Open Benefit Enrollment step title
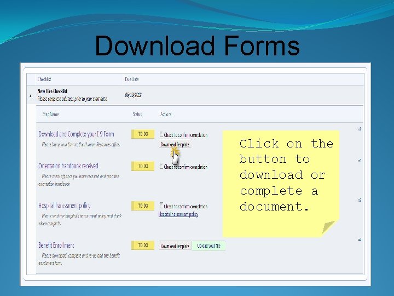The width and height of the screenshot is (394, 296). 56,245
